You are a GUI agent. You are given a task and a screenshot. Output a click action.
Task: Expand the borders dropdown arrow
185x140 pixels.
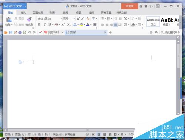point(142,25)
